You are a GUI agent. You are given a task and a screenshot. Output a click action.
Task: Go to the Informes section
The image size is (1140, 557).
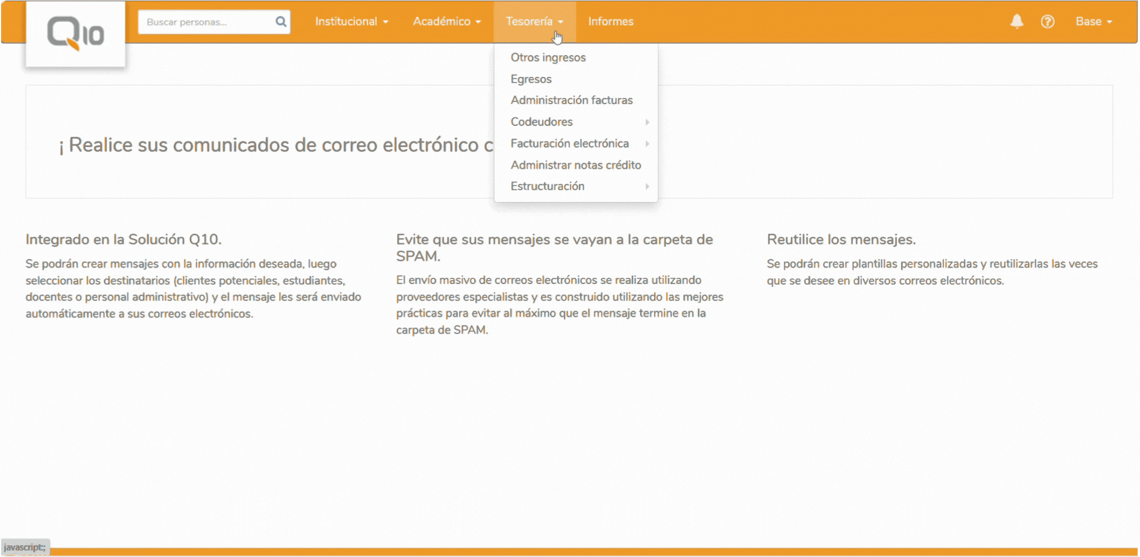tap(611, 22)
